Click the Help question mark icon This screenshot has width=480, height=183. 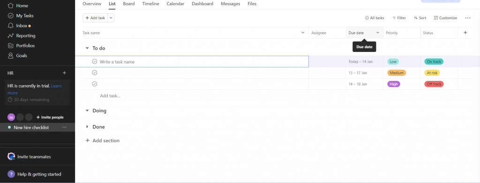[x=11, y=174]
